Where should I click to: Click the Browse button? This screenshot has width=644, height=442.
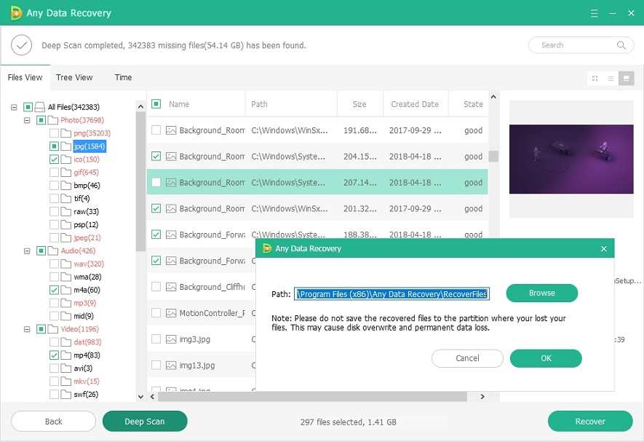[541, 293]
